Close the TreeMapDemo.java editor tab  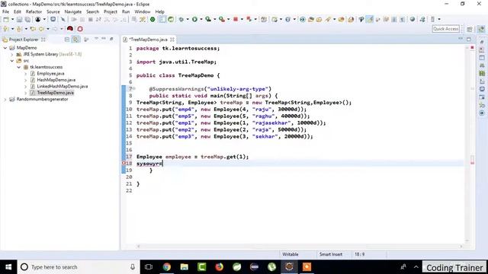[x=172, y=40]
